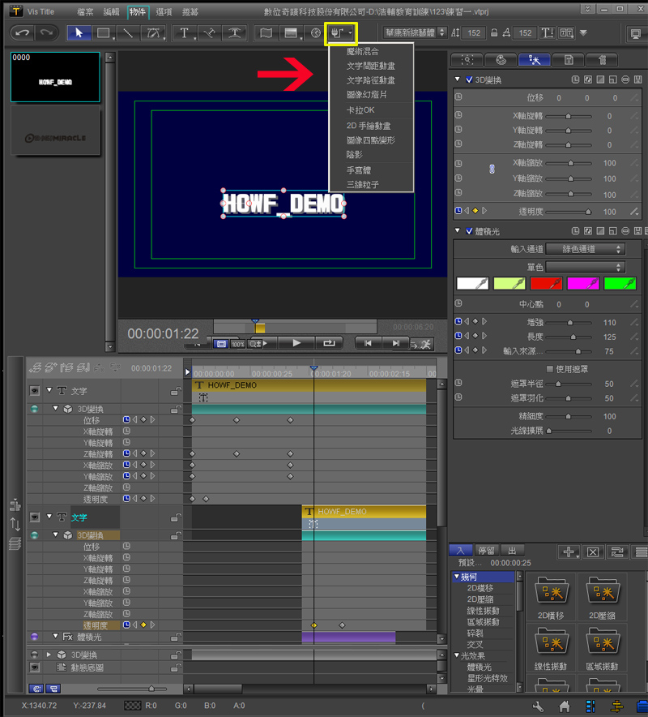This screenshot has width=648, height=717.
Task: Toggle the 3D變換 effect checkbox
Action: (469, 80)
